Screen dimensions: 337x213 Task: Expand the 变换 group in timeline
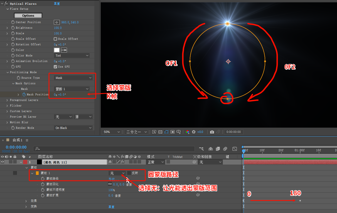coord(26,207)
